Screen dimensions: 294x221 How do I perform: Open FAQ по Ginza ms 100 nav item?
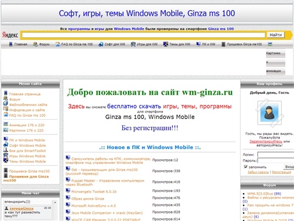(x=77, y=44)
